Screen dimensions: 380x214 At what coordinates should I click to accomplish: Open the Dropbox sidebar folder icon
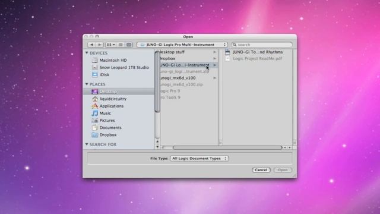click(x=95, y=135)
